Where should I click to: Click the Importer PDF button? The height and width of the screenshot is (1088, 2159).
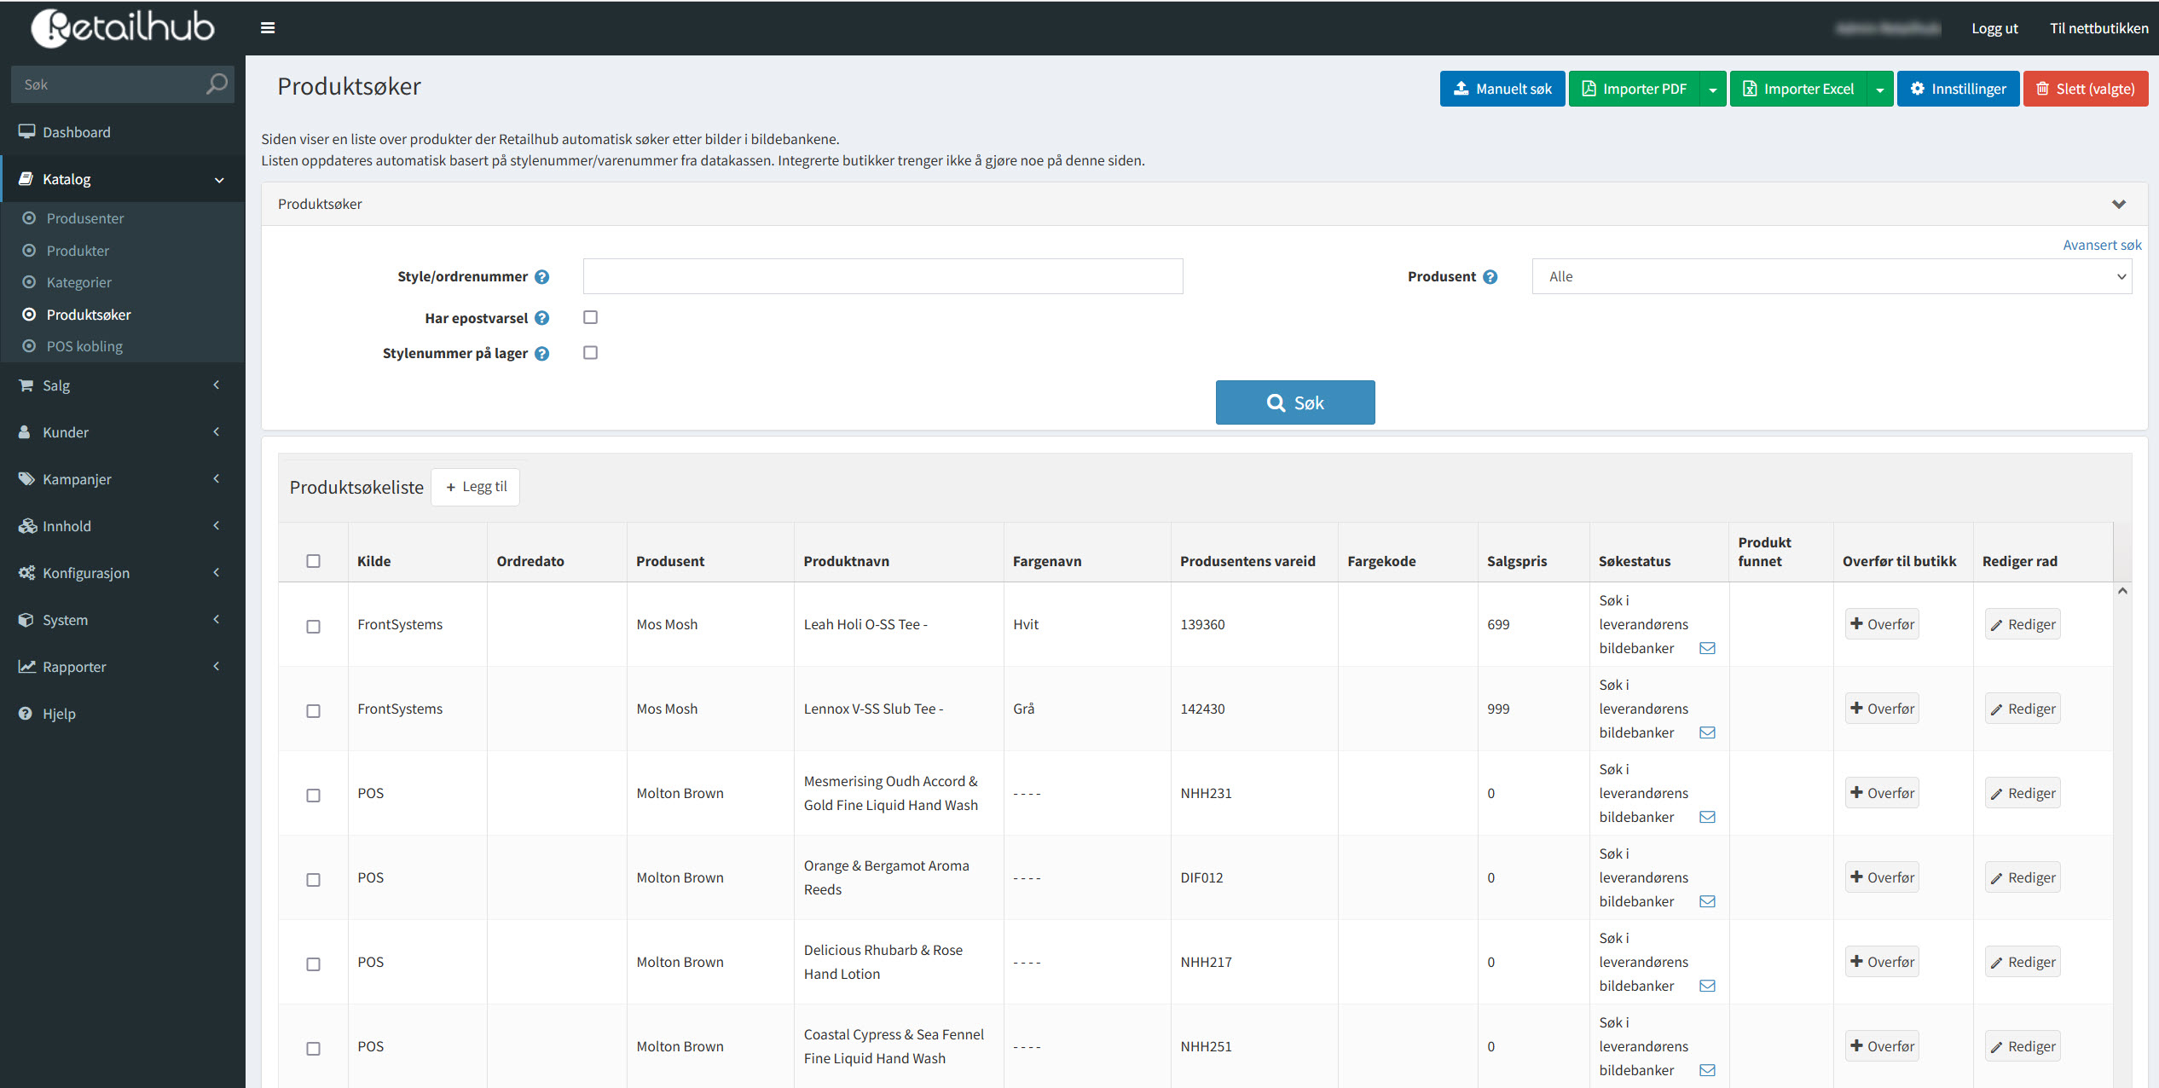point(1635,89)
